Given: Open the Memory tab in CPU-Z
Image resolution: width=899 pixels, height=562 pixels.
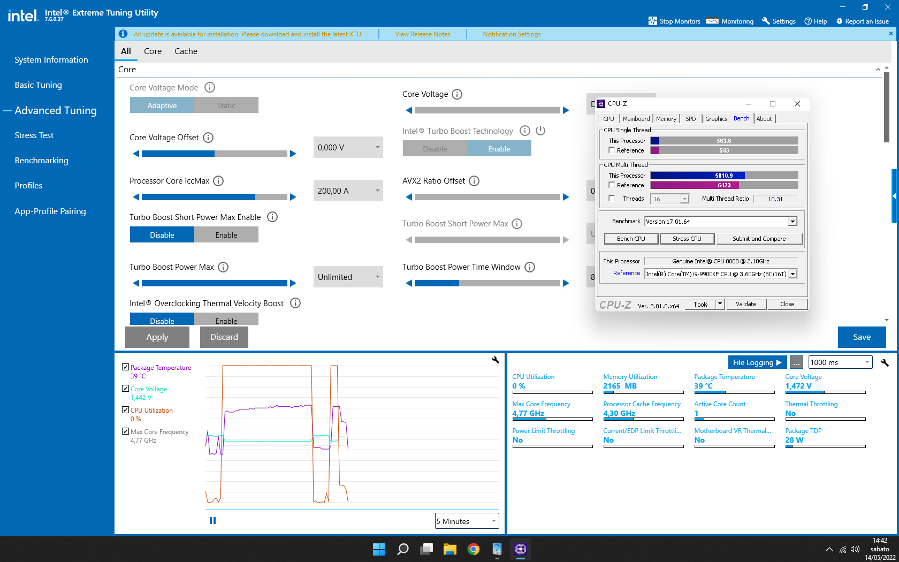Looking at the screenshot, I should (666, 119).
